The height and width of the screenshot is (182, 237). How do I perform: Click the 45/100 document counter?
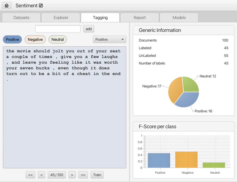(x=57, y=175)
